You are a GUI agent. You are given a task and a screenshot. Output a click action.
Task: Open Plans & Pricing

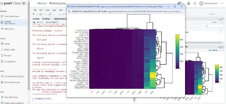click(x=11, y=97)
